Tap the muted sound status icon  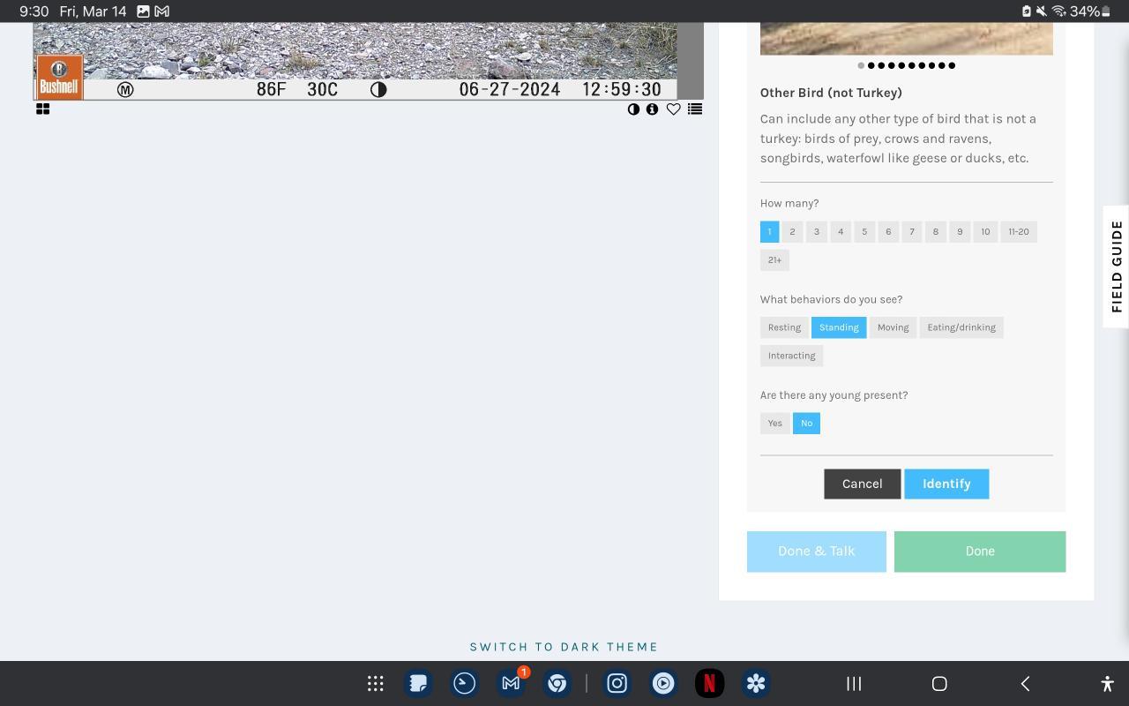[x=1042, y=11]
